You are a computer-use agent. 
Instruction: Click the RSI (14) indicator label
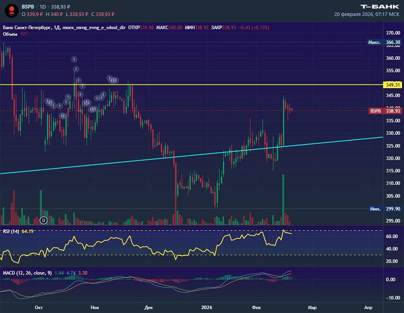pyautogui.click(x=11, y=231)
